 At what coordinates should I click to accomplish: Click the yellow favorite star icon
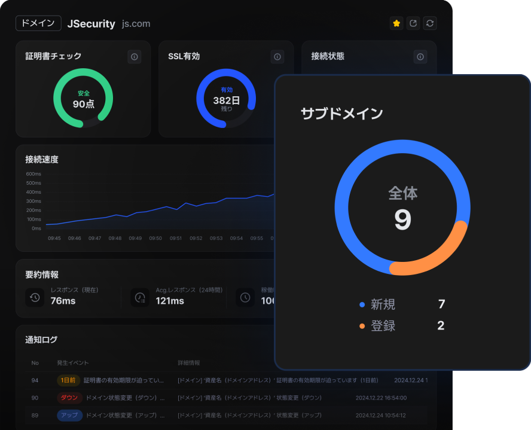(396, 23)
